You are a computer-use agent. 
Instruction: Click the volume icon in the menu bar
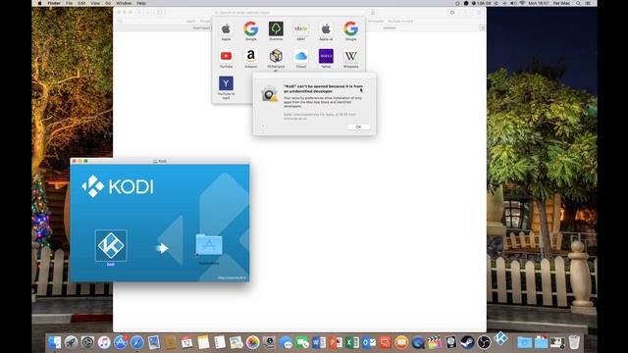click(x=513, y=3)
